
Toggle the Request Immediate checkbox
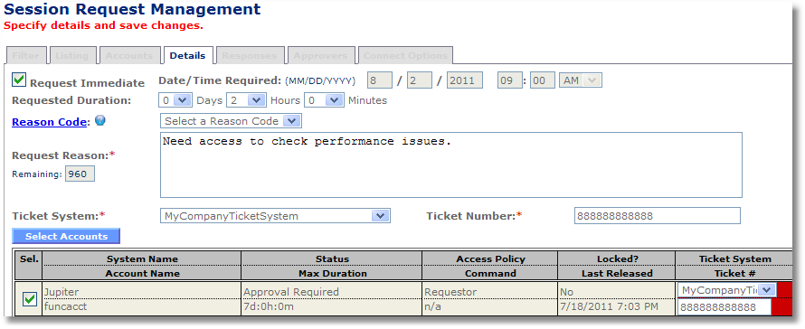pos(19,80)
